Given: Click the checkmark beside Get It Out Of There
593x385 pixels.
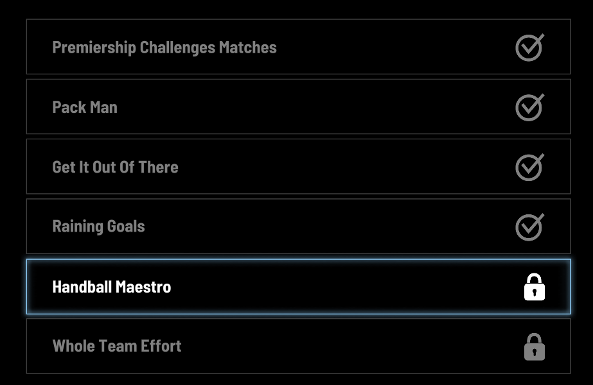Looking at the screenshot, I should coord(529,167).
